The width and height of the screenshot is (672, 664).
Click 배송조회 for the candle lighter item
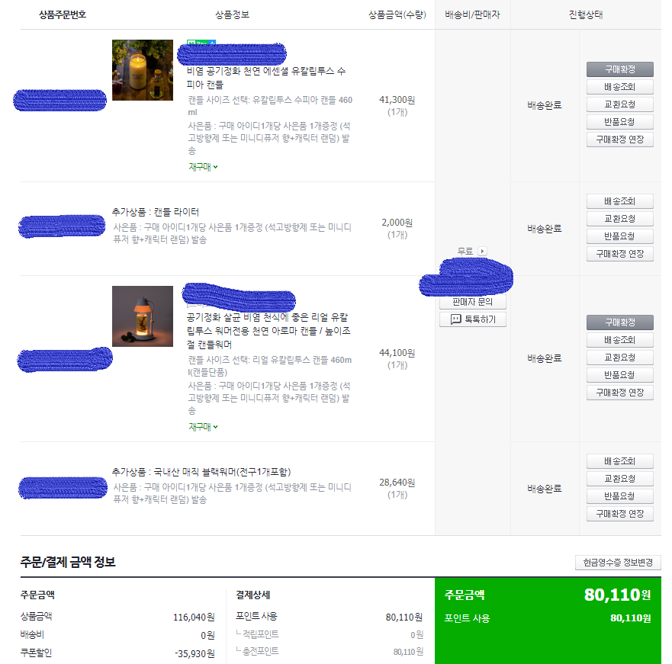(x=619, y=201)
